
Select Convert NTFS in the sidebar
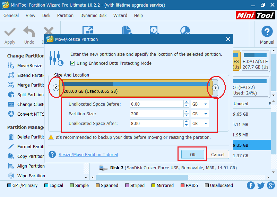25,114
